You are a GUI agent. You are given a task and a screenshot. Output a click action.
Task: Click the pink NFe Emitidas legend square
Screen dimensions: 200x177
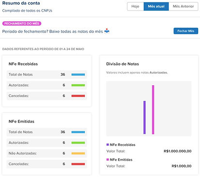[108, 160]
